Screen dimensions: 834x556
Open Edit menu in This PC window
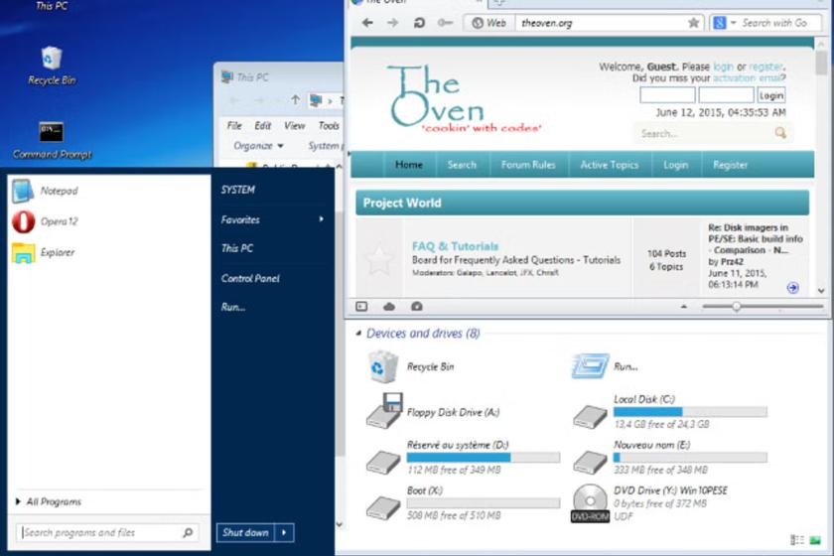pyautogui.click(x=263, y=125)
